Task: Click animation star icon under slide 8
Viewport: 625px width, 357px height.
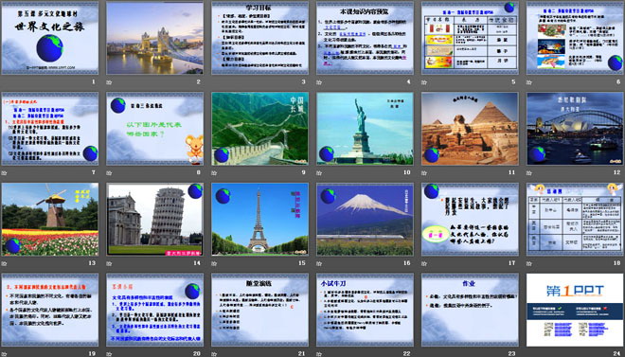Action: pyautogui.click(x=109, y=173)
